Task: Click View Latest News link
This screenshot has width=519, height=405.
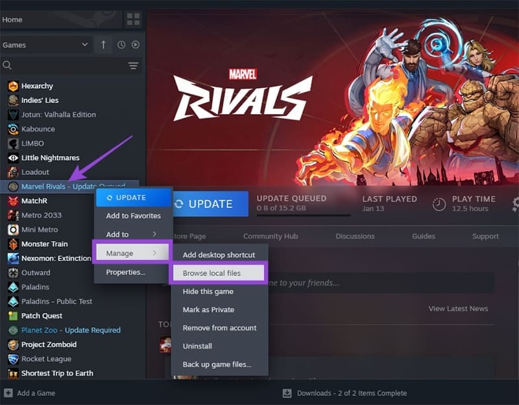Action: coord(458,308)
